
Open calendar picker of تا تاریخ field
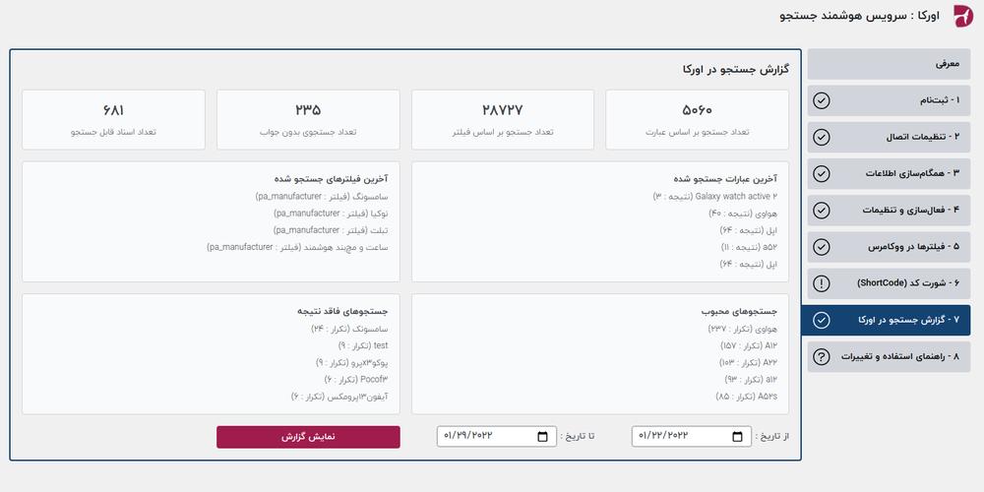(x=543, y=437)
